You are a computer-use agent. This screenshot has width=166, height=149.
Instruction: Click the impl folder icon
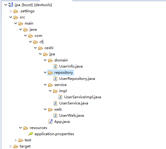pyautogui.click(x=55, y=91)
